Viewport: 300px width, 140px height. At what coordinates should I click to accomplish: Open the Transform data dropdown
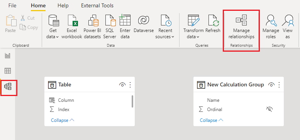193,27
